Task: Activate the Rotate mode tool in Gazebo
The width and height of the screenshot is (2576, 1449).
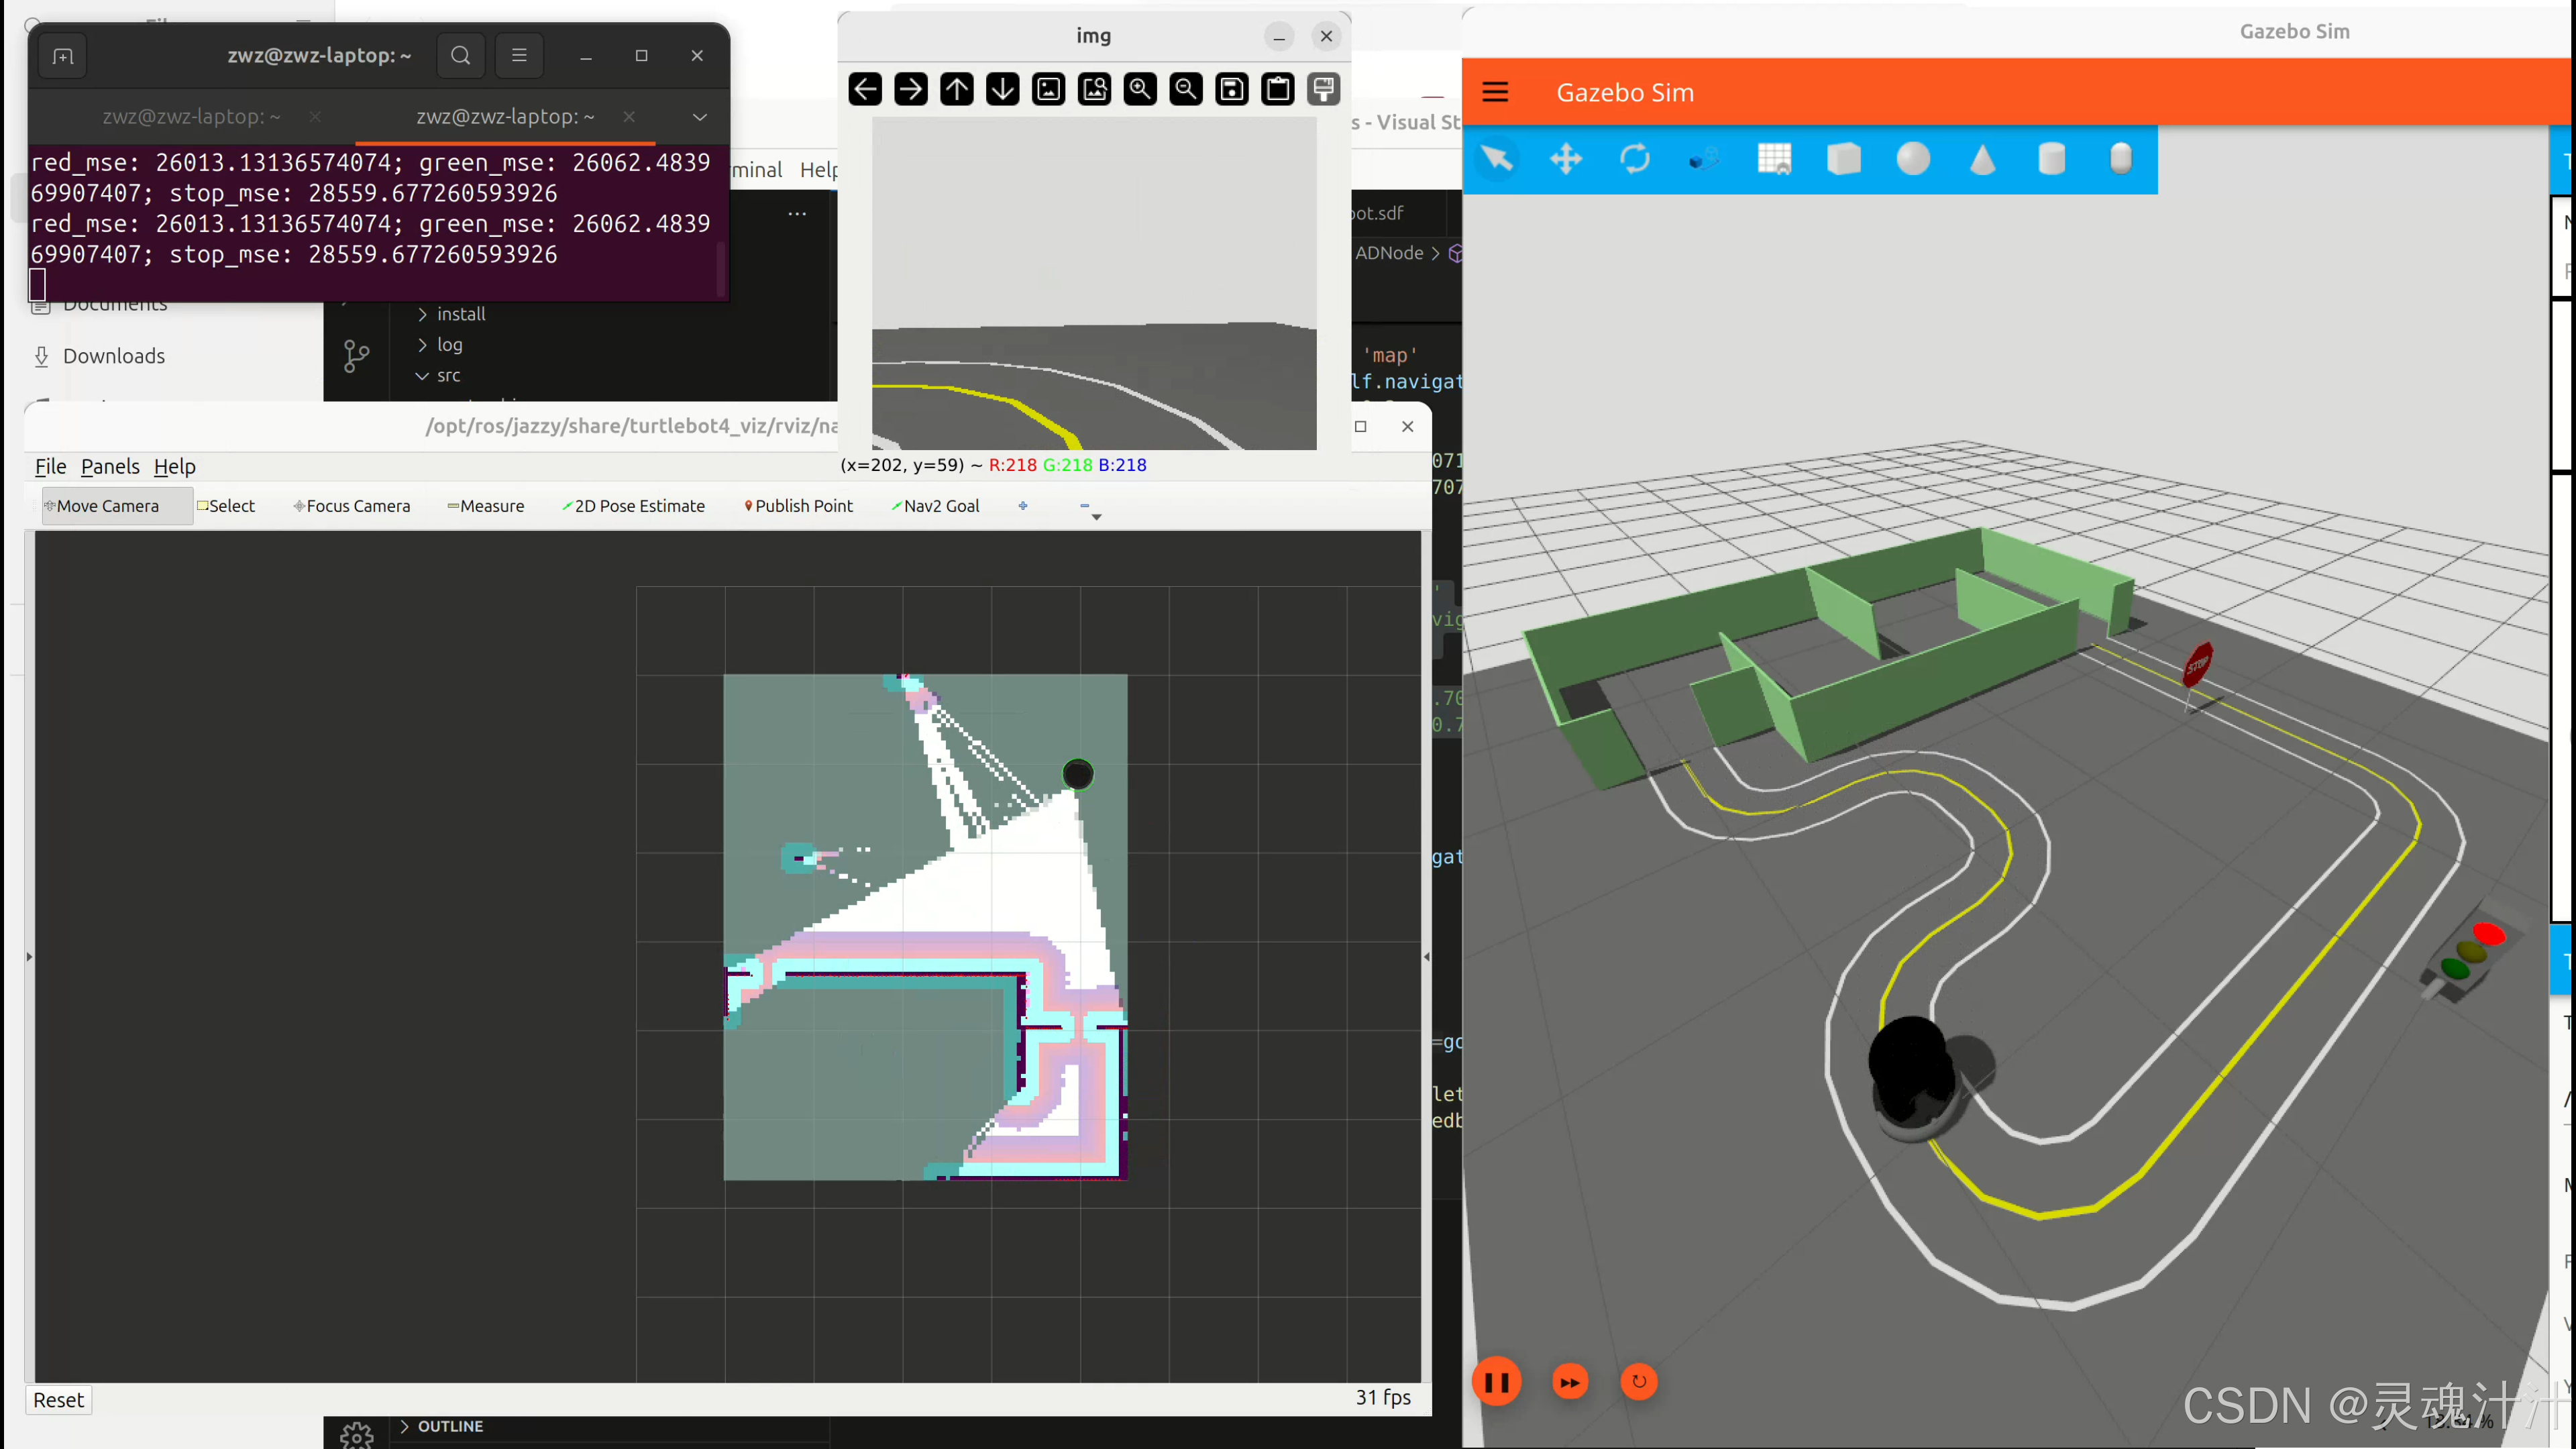Action: coord(1635,159)
